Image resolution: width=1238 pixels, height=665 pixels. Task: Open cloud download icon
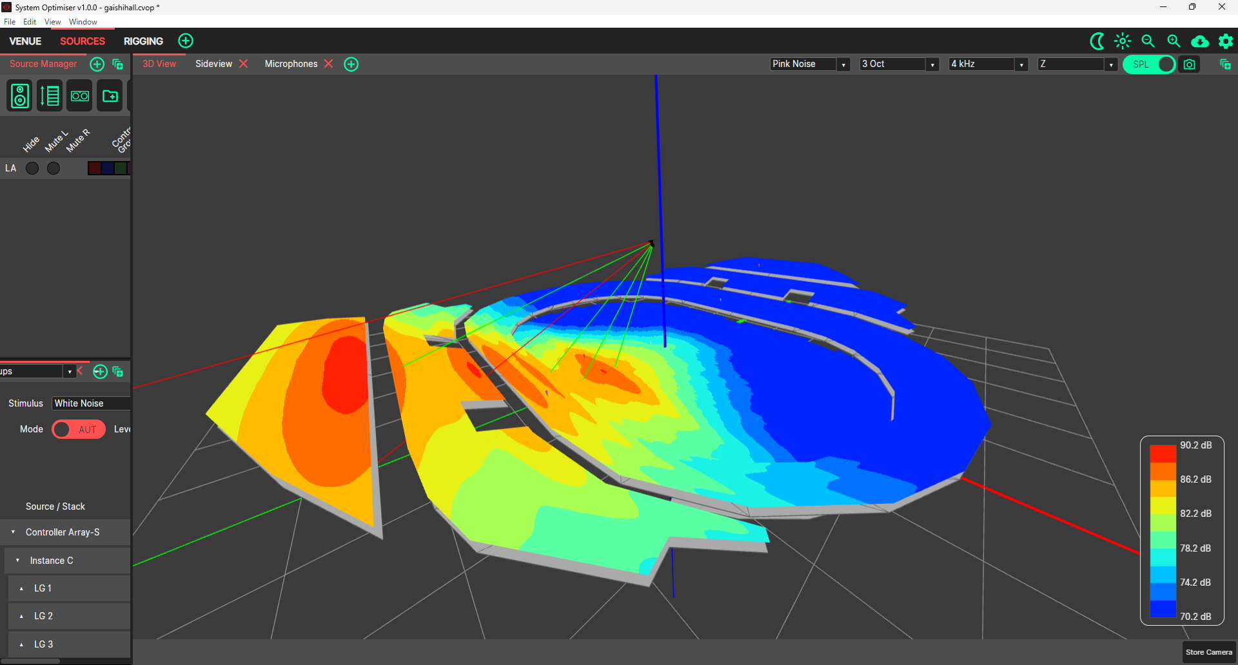coord(1200,42)
